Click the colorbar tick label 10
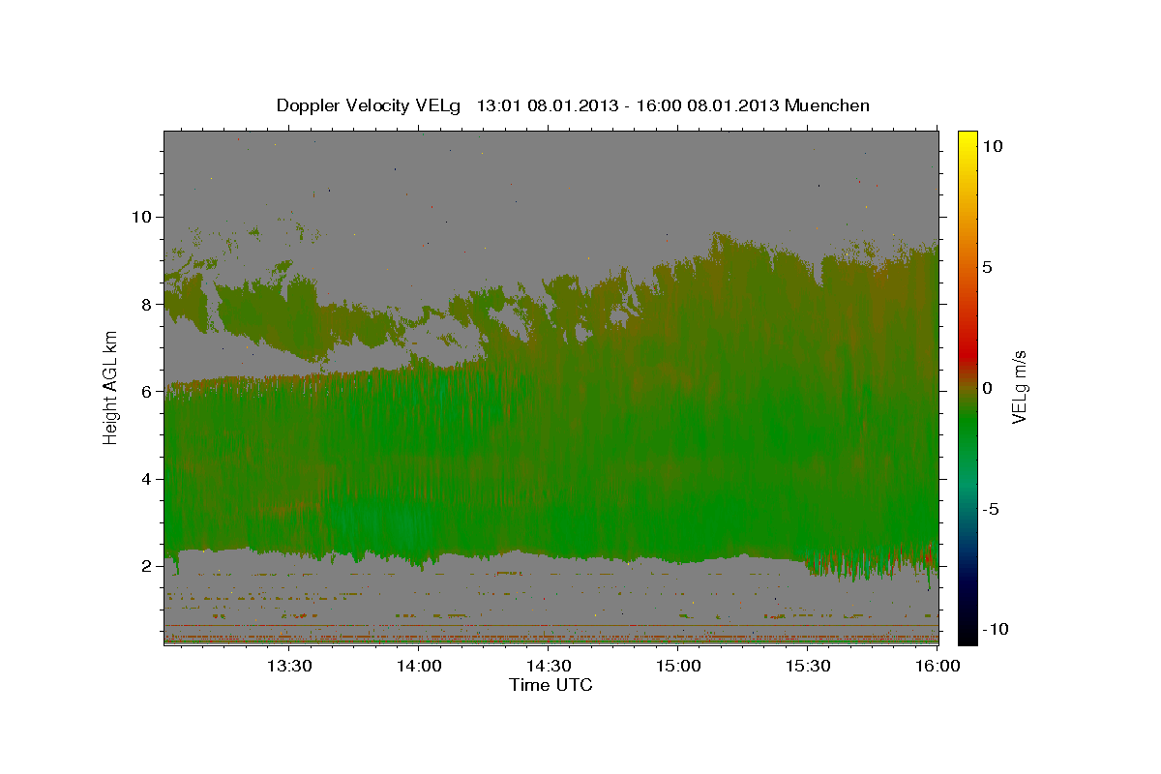Image resolution: width=1161 pixels, height=774 pixels. [x=992, y=146]
